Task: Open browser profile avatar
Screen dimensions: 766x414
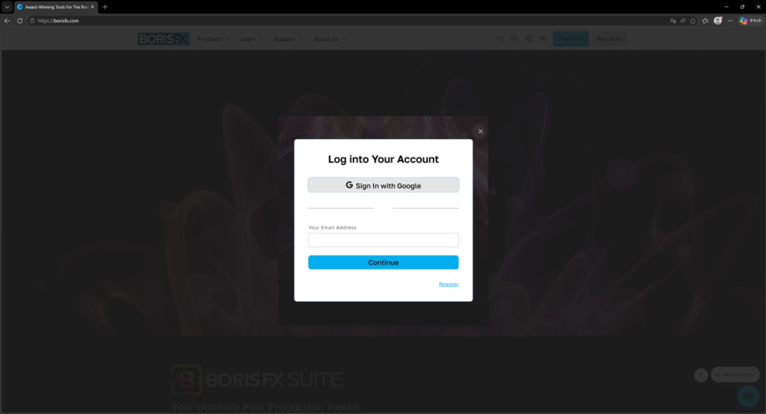Action: pyautogui.click(x=717, y=20)
